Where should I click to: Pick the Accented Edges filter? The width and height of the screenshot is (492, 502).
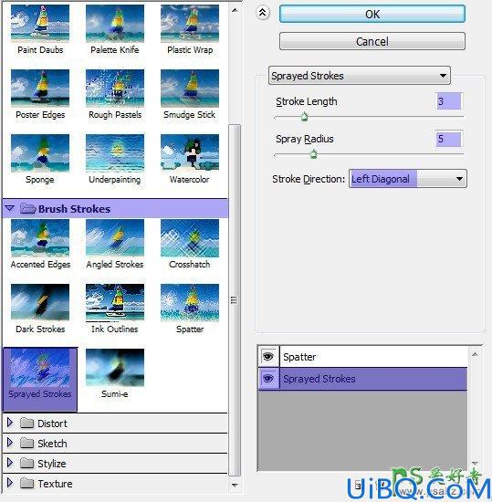[40, 238]
